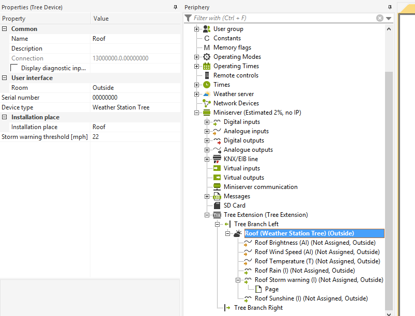The width and height of the screenshot is (415, 316).
Task: Select Roof Sunshine (I) item
Action: point(311,298)
